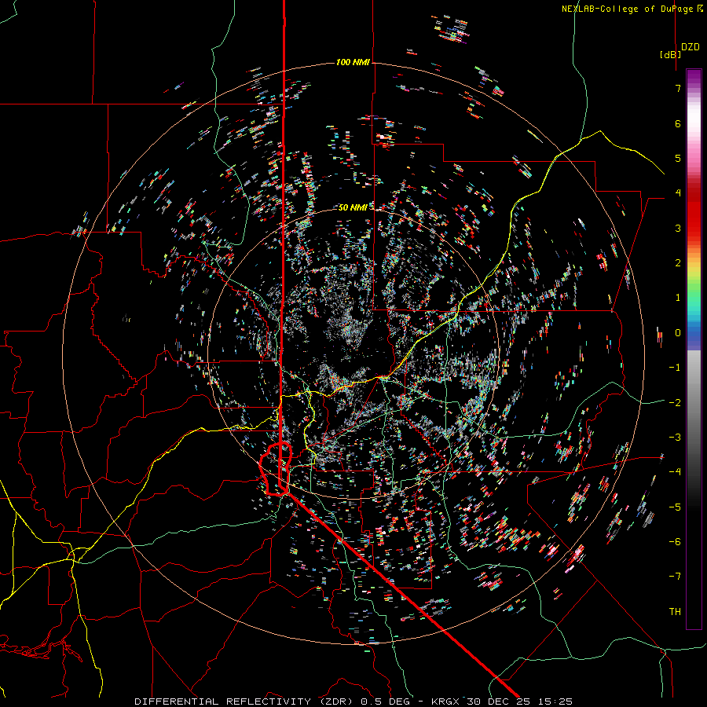This screenshot has height=707, width=707.
Task: Click the -4 value on the color scale
Action: click(x=675, y=472)
